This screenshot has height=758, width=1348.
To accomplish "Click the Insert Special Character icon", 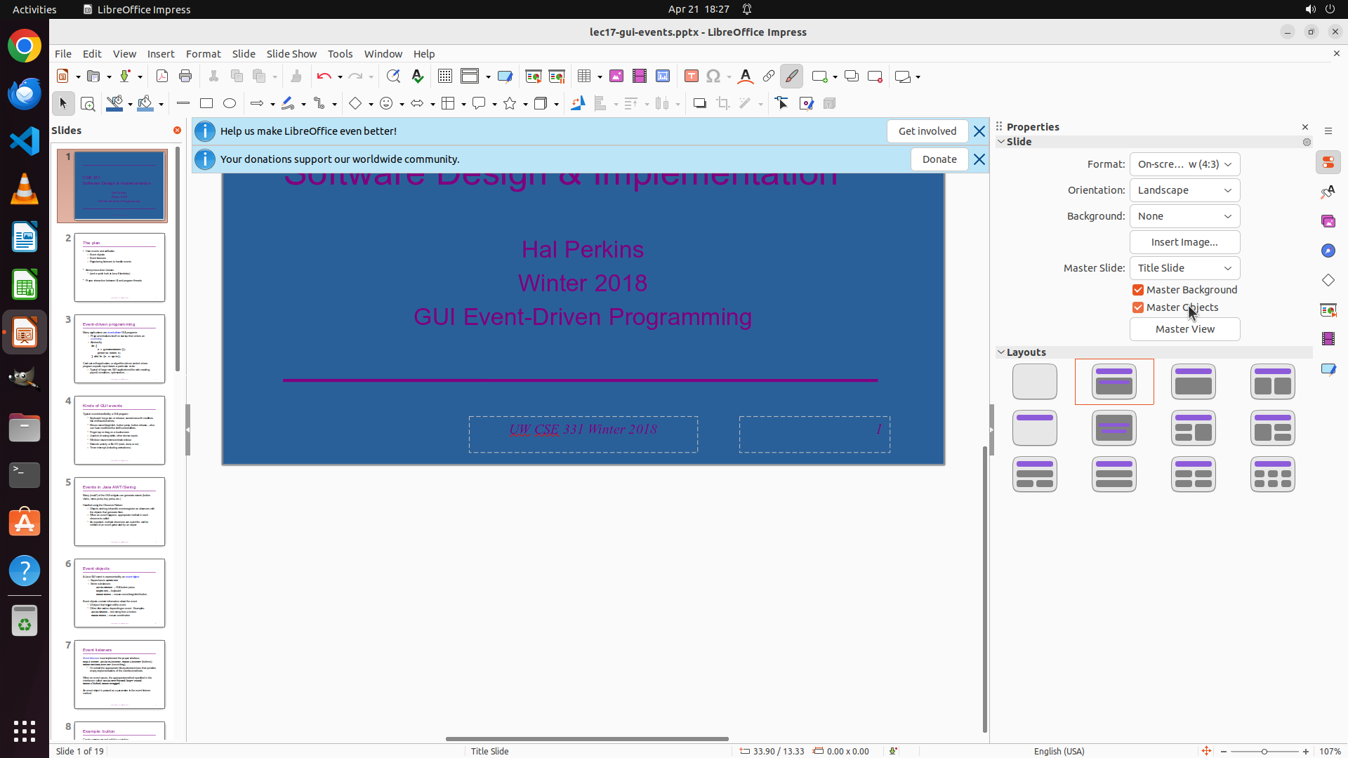I will 713,77.
